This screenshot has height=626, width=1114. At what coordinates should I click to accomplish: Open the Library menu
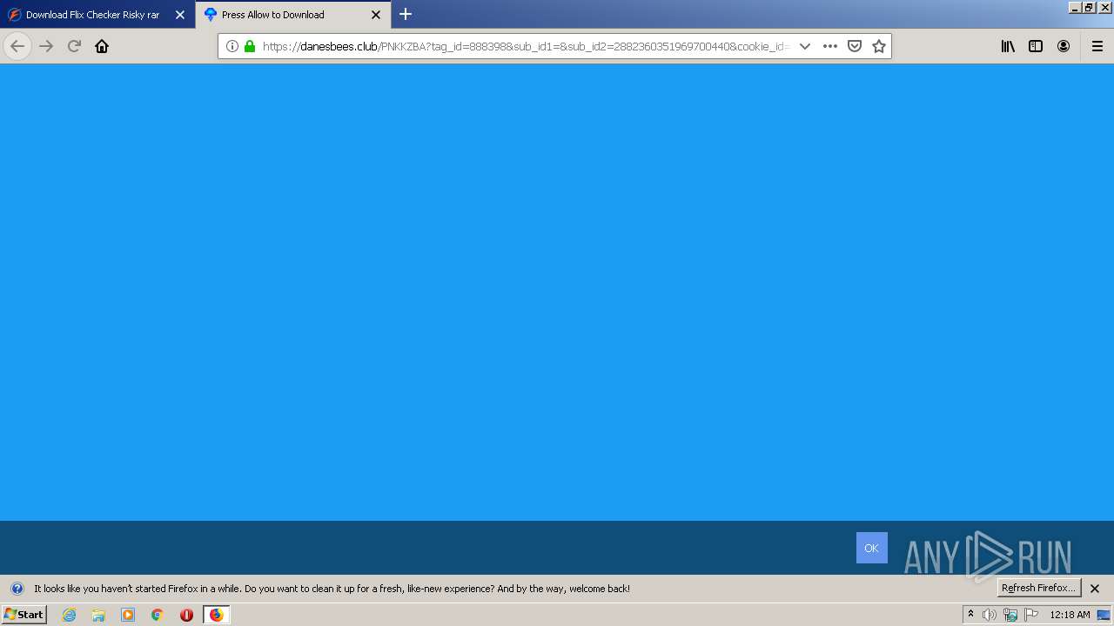click(1008, 46)
